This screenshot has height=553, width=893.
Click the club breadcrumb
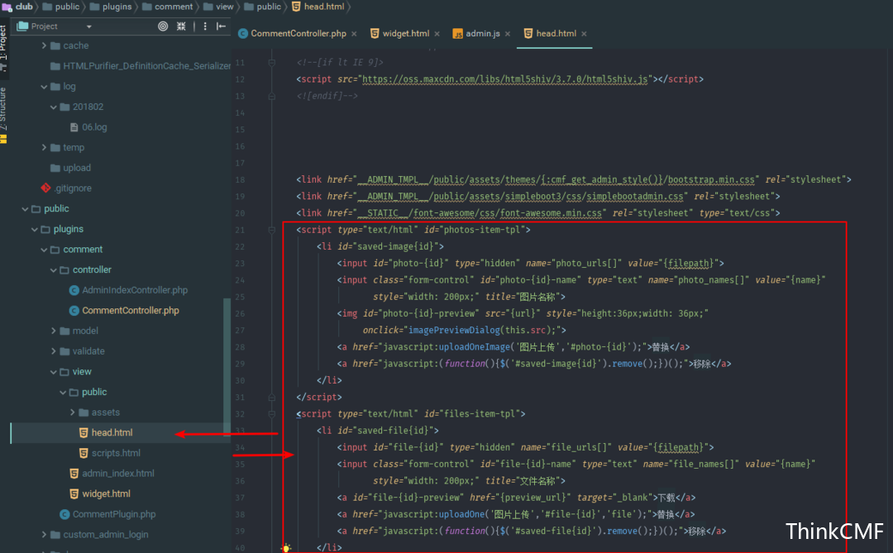pos(18,7)
